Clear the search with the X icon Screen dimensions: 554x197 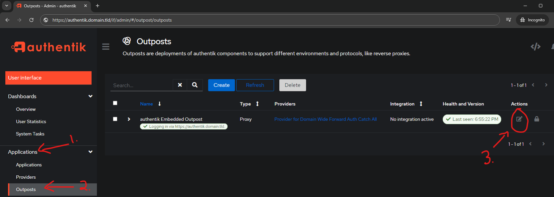pos(180,85)
